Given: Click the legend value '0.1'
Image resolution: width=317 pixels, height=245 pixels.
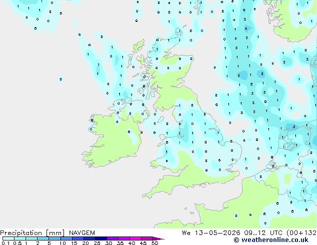Looking at the screenshot, I should [x=5, y=243].
